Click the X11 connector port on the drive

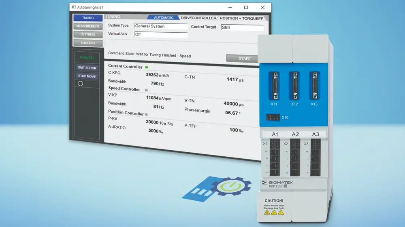coord(275,86)
